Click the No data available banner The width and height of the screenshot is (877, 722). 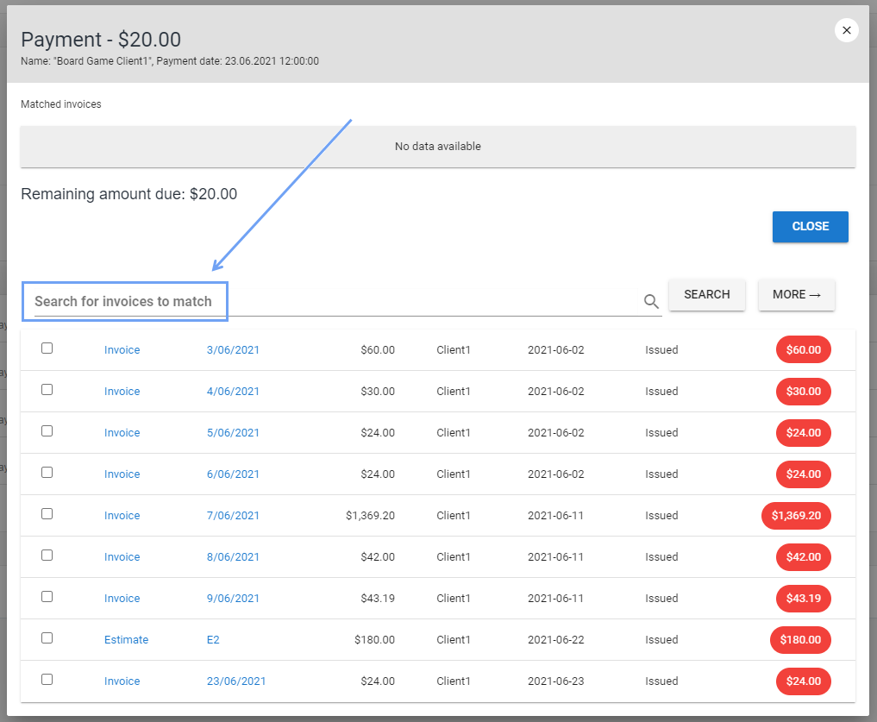pos(438,146)
